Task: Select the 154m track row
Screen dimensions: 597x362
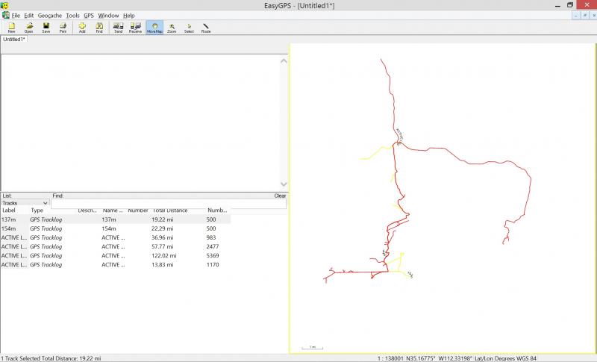Action: (116, 229)
